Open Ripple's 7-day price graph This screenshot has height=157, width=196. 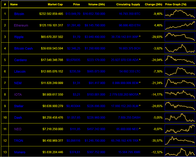pyautogui.click(x=180, y=37)
